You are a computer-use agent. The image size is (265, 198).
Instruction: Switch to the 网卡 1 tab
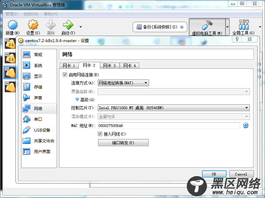click(x=69, y=66)
